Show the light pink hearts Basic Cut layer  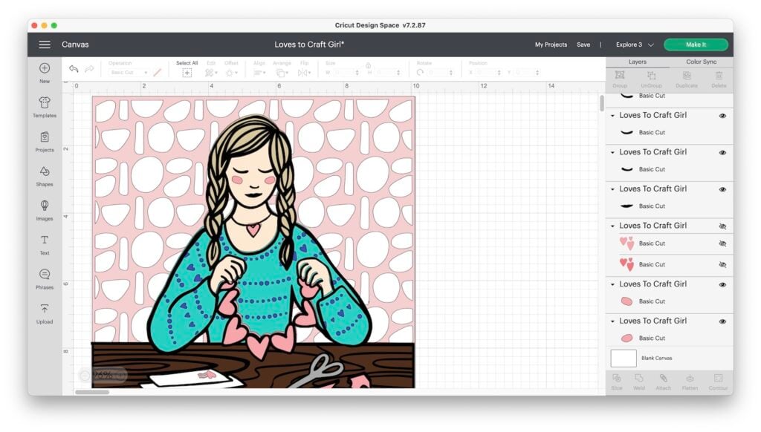tap(722, 244)
